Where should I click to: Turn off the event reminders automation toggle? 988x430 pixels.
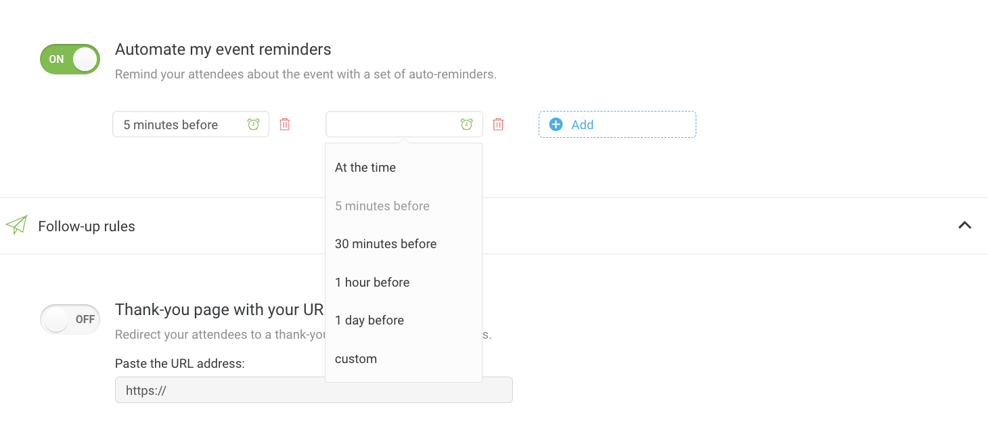(70, 59)
